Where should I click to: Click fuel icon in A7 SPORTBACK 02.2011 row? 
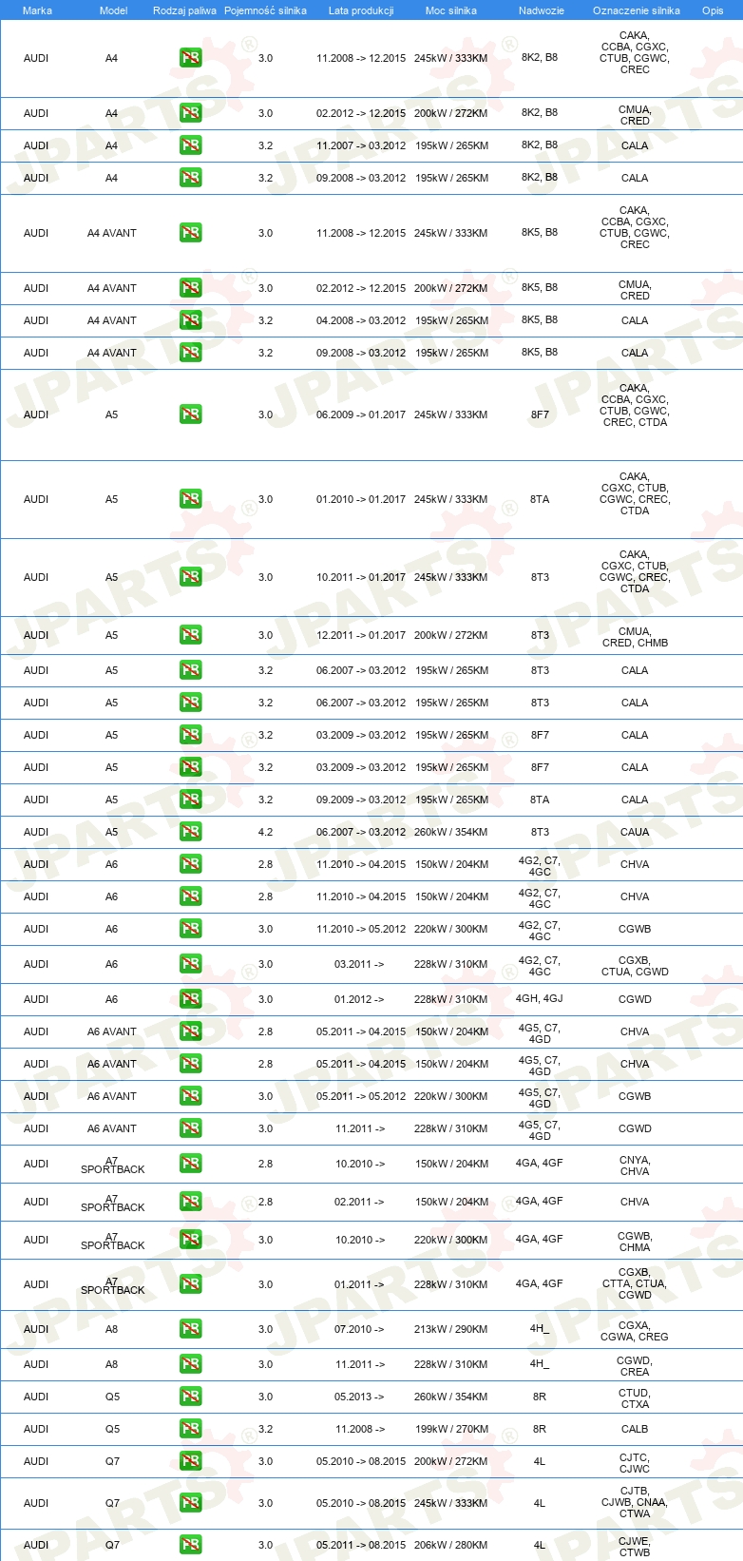190,1202
